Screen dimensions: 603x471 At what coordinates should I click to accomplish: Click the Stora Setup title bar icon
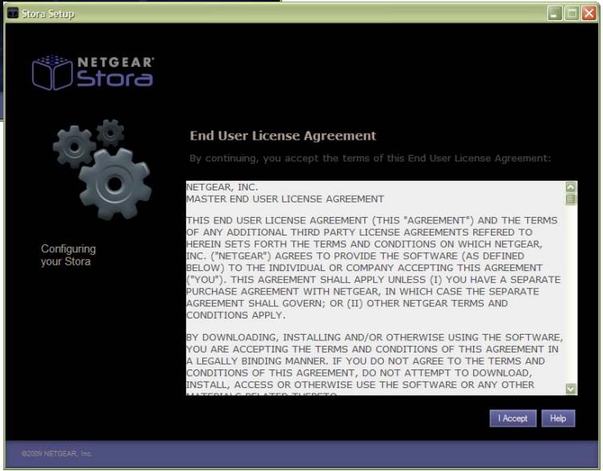13,13
